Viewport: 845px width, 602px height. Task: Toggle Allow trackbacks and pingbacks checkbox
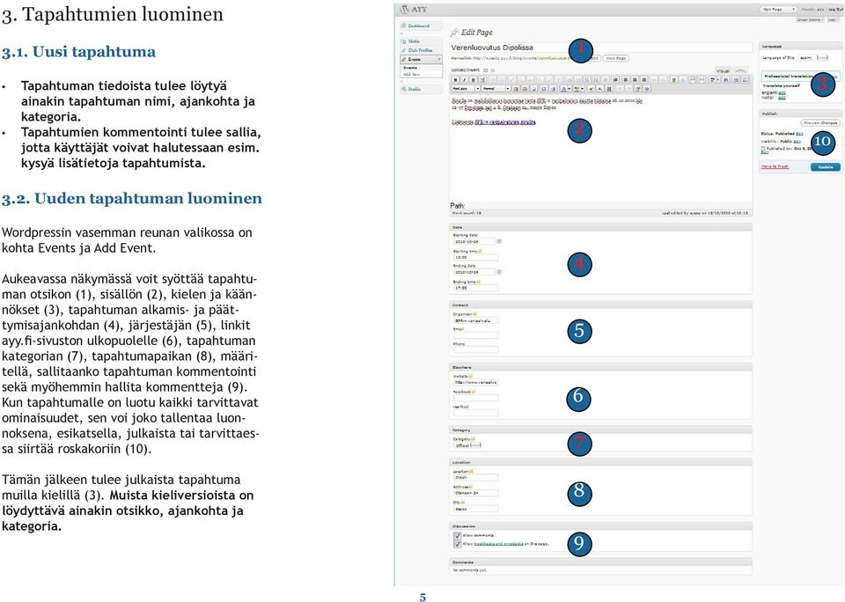[458, 544]
